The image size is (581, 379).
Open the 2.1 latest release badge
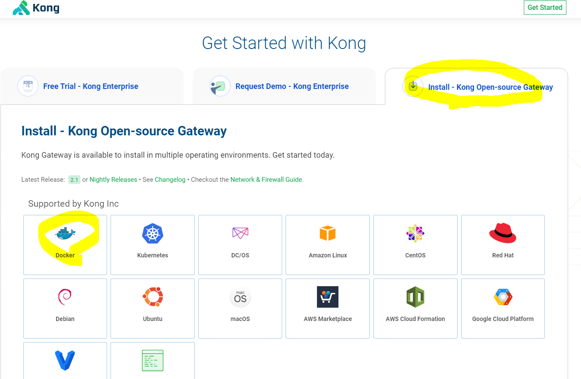tap(74, 180)
